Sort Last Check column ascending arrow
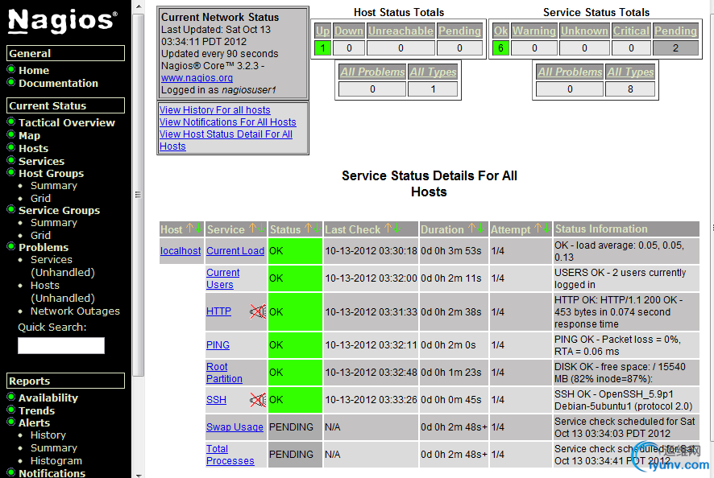 click(388, 228)
